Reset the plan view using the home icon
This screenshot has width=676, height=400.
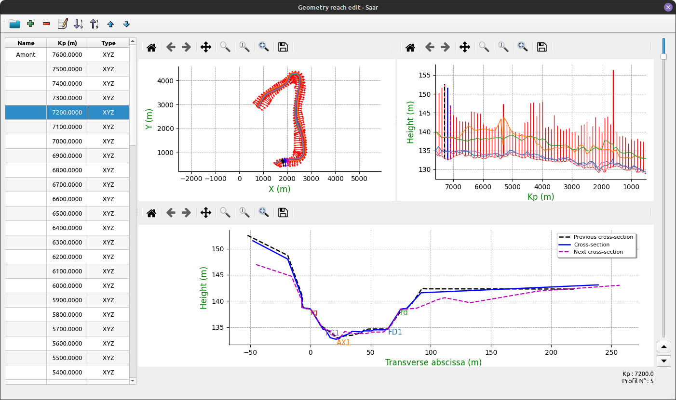point(151,47)
